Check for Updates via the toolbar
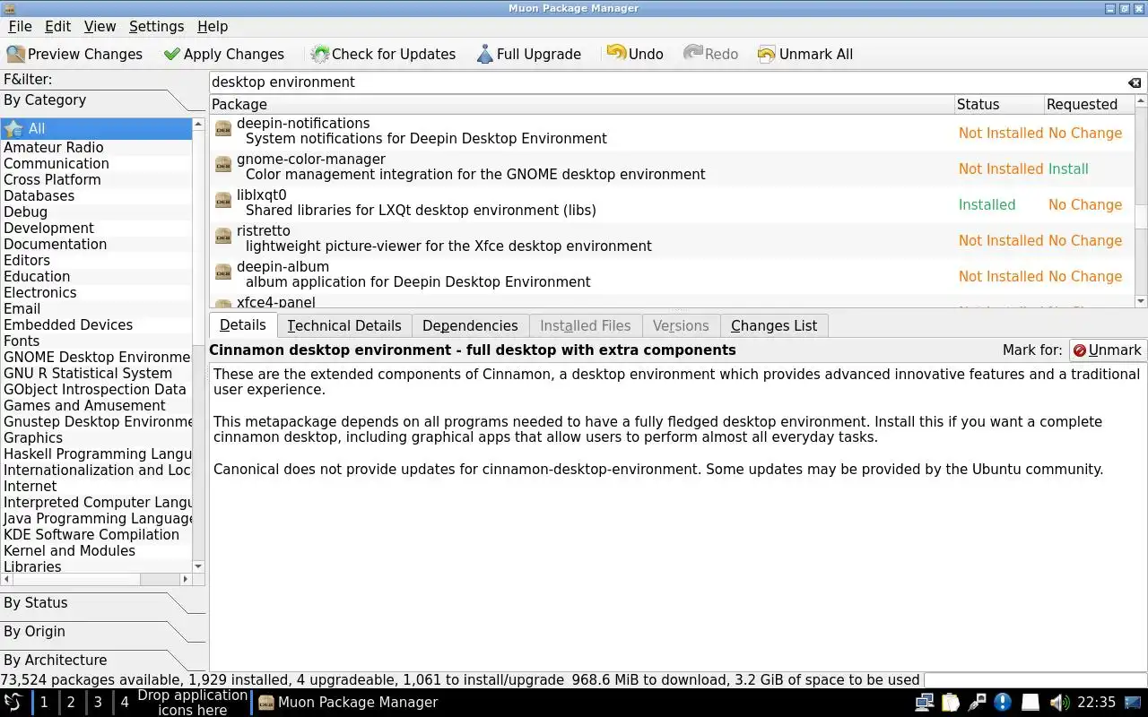The height and width of the screenshot is (717, 1148). click(x=383, y=54)
